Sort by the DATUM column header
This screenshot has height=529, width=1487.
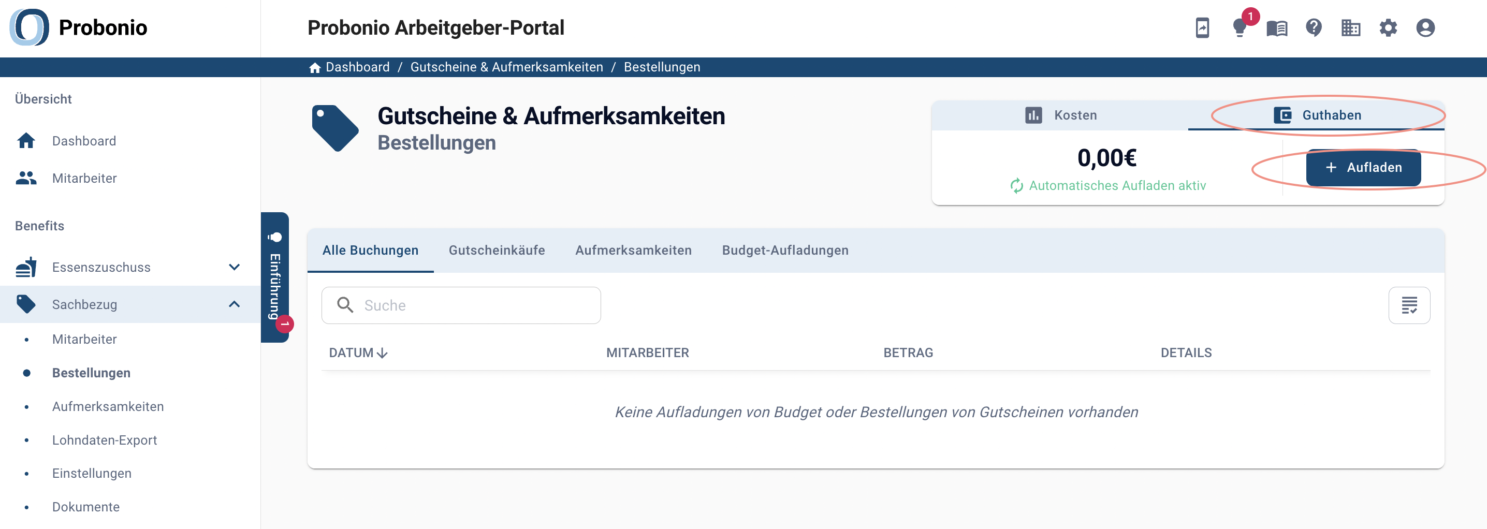(x=358, y=352)
